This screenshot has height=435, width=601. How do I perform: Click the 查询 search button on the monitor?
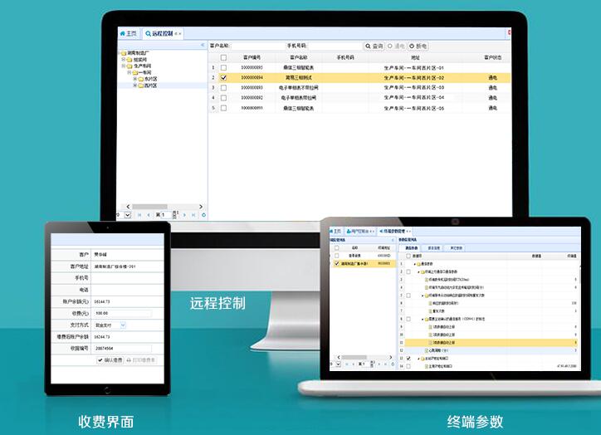[374, 46]
